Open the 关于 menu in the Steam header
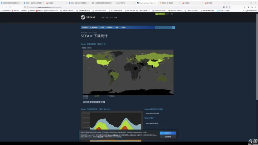258x145 pixels. pos(111,17)
